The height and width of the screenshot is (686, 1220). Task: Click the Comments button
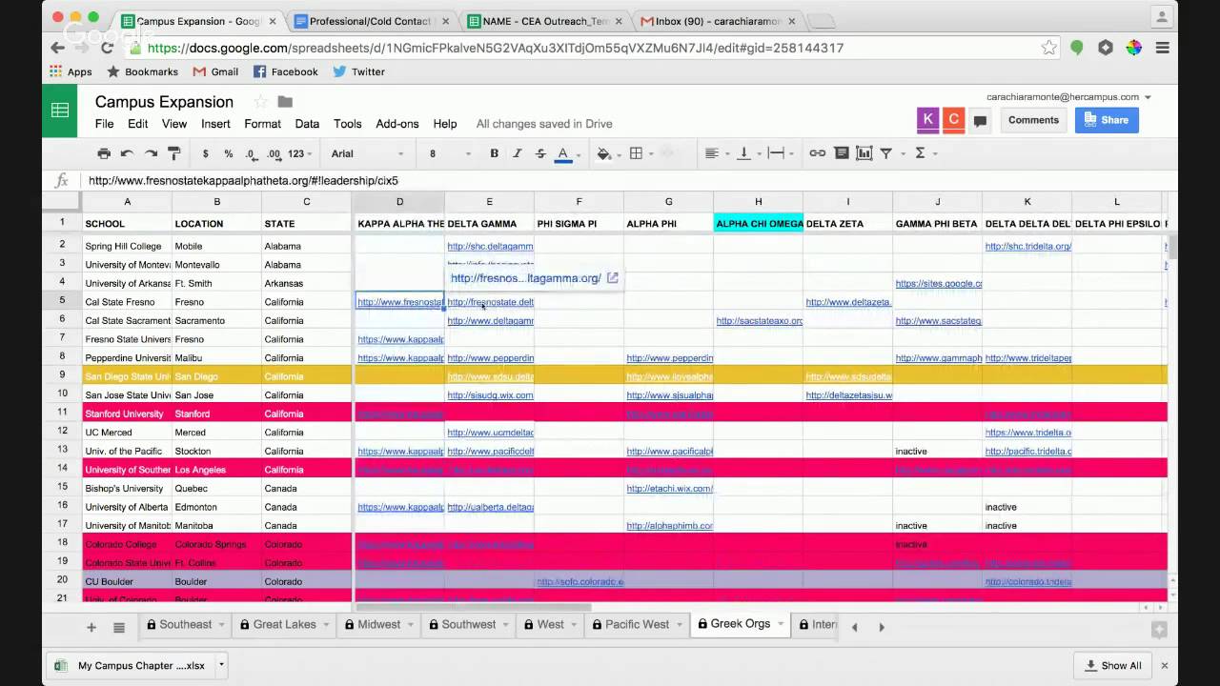[1033, 120]
